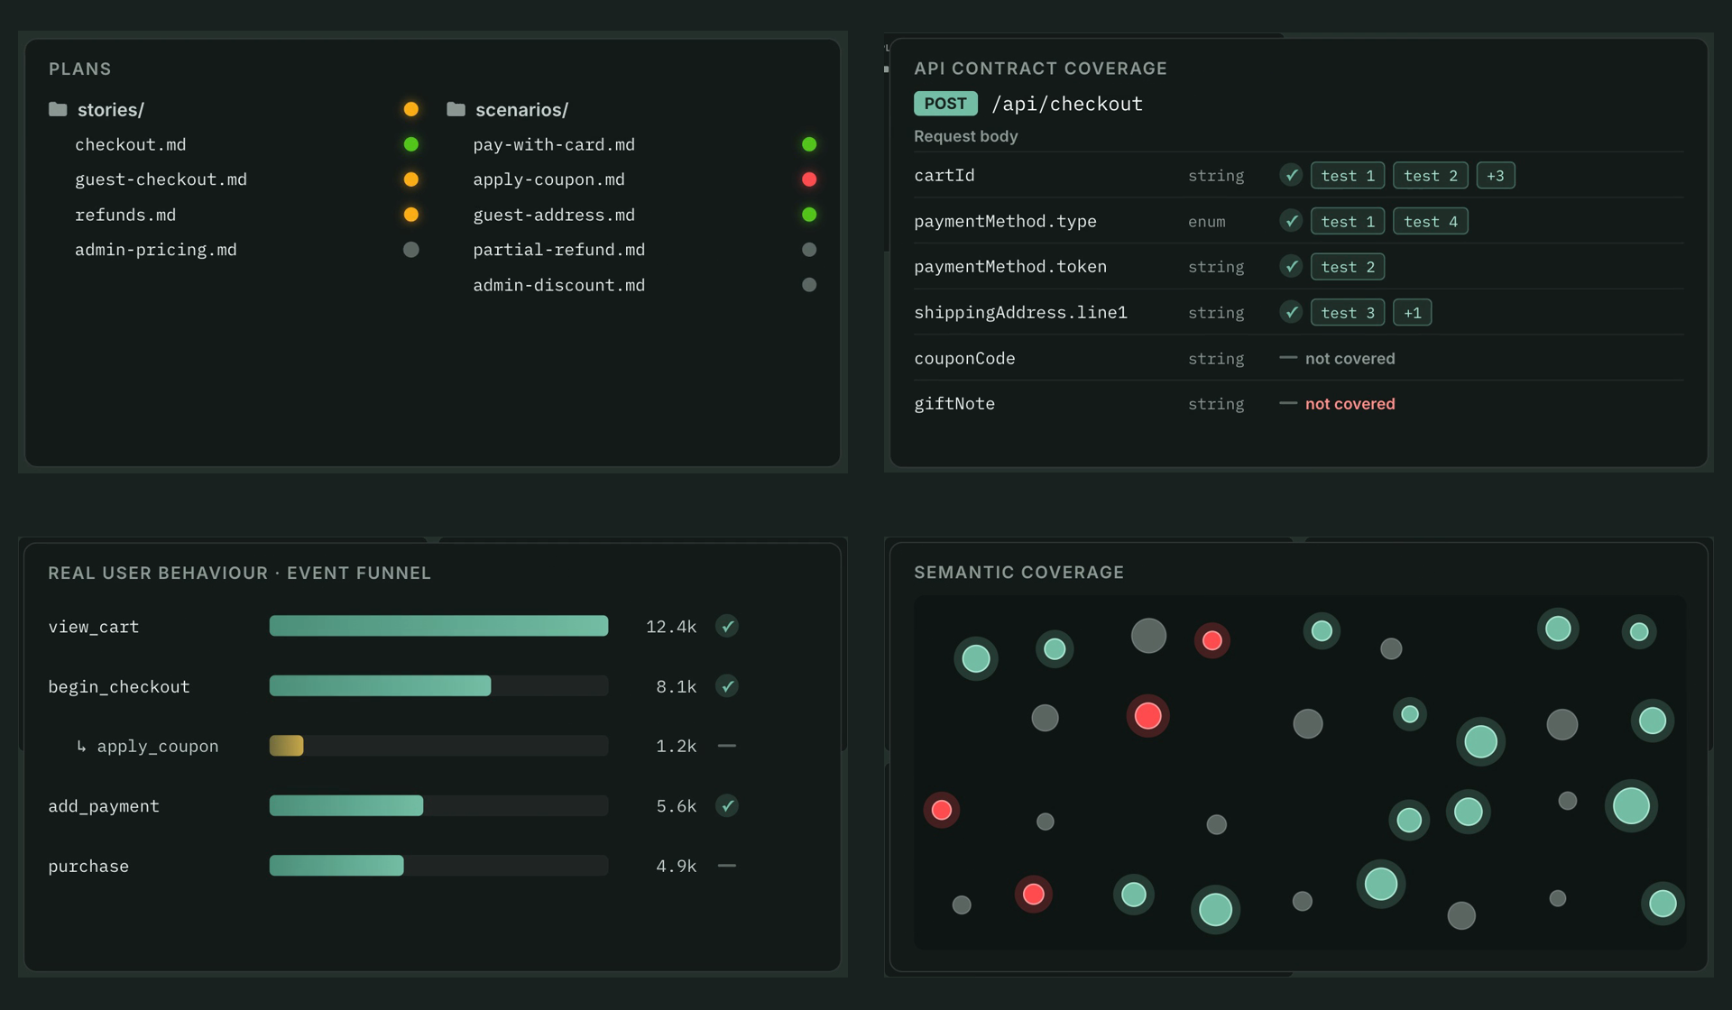This screenshot has width=1732, height=1010.
Task: Expand the +1 tag on shippingAddress.line1
Action: point(1413,313)
